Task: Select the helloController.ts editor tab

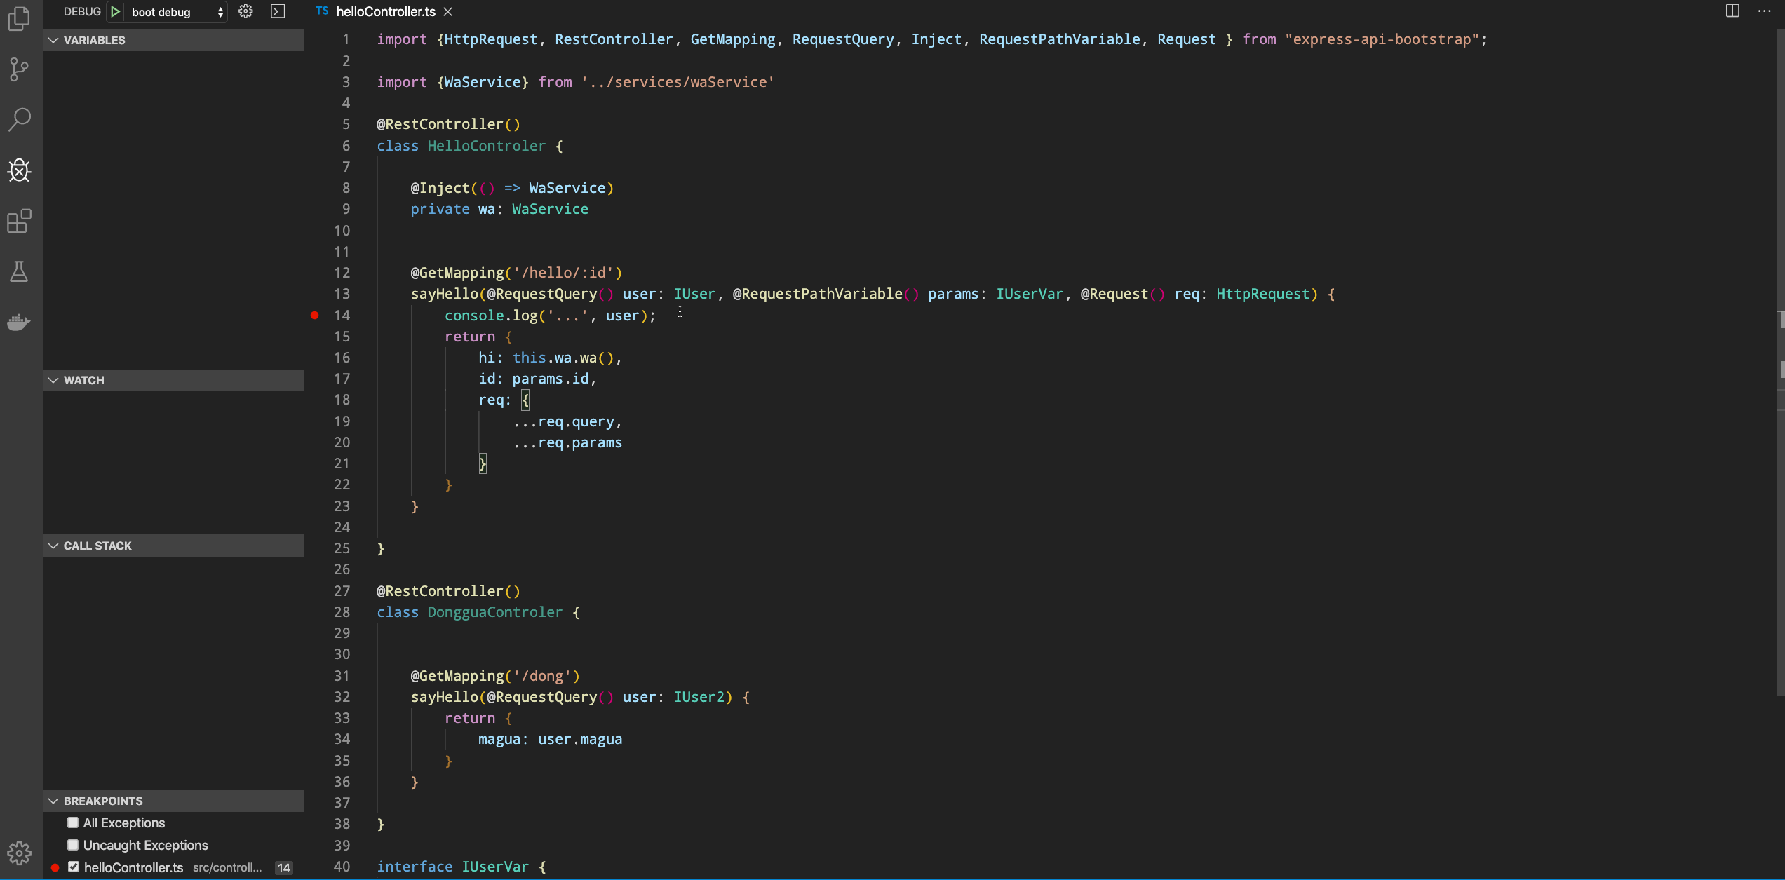Action: pyautogui.click(x=386, y=12)
